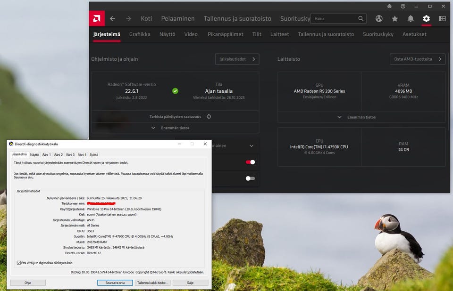Switch to the Grafiikka tab
This screenshot has height=291, width=453.
pyautogui.click(x=140, y=34)
